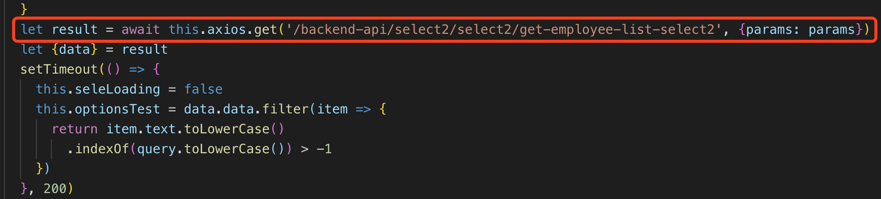The image size is (881, 199).
Task: Click the closing brace at top line
Action: point(24,9)
